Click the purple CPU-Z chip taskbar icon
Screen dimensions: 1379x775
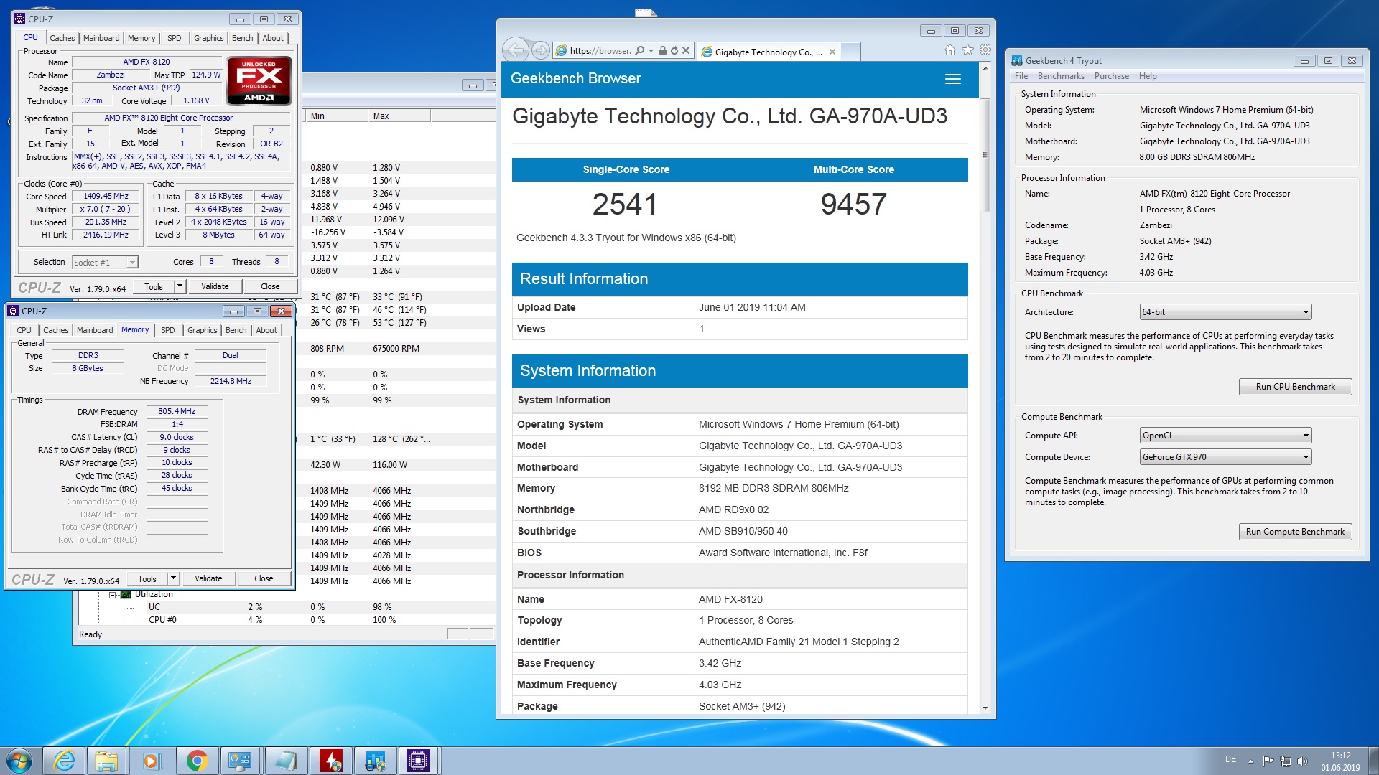[418, 761]
